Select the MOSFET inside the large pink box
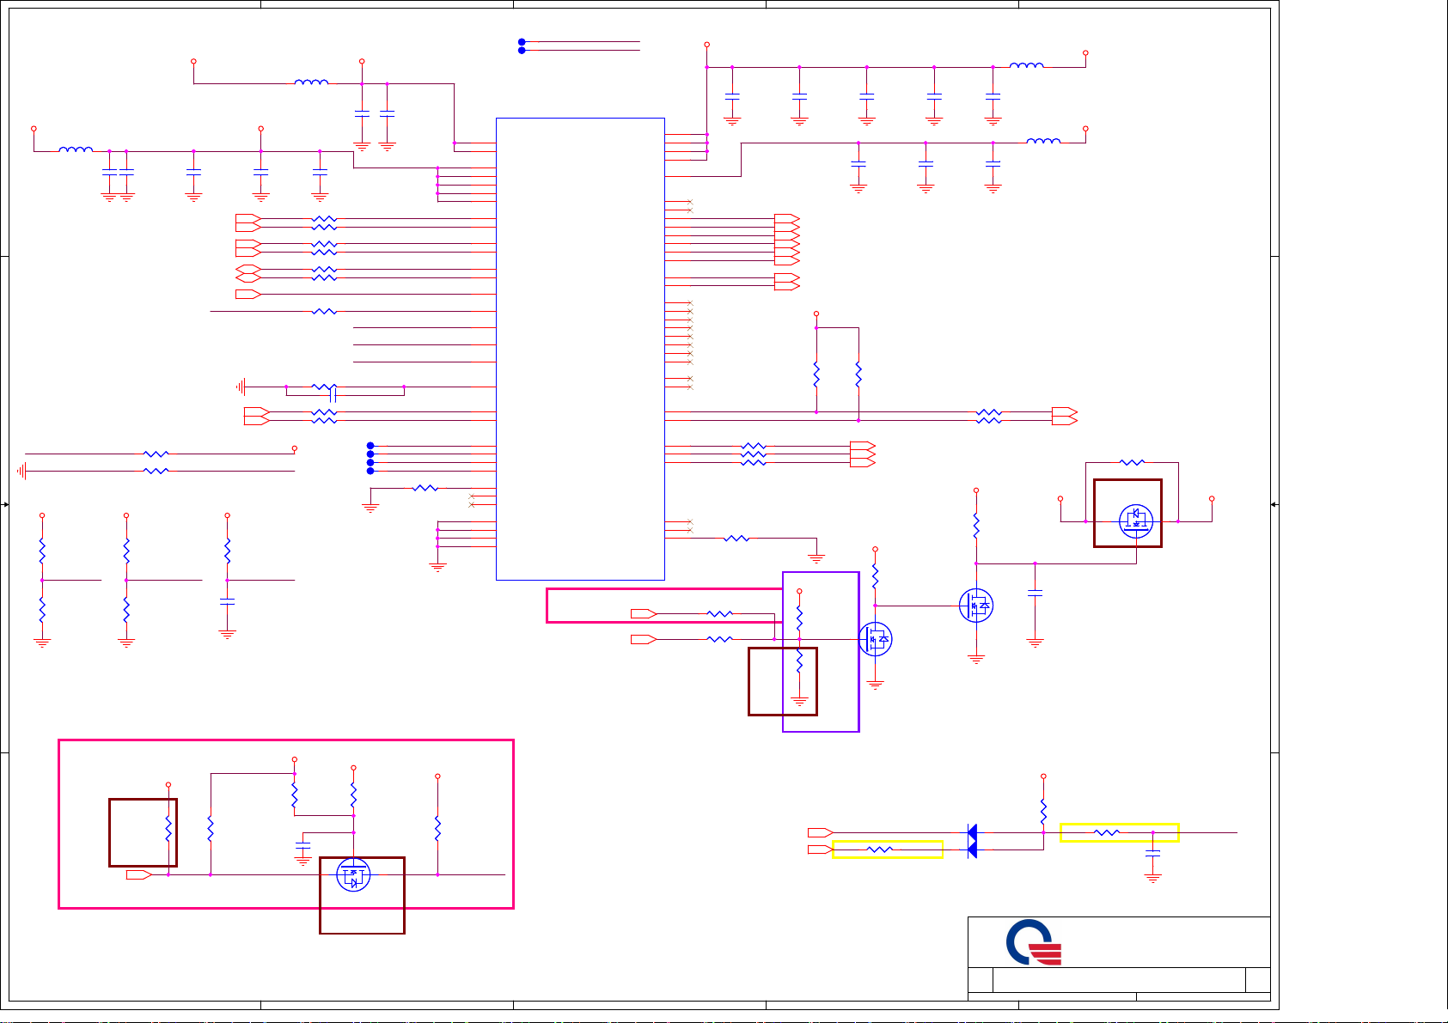 click(x=353, y=874)
